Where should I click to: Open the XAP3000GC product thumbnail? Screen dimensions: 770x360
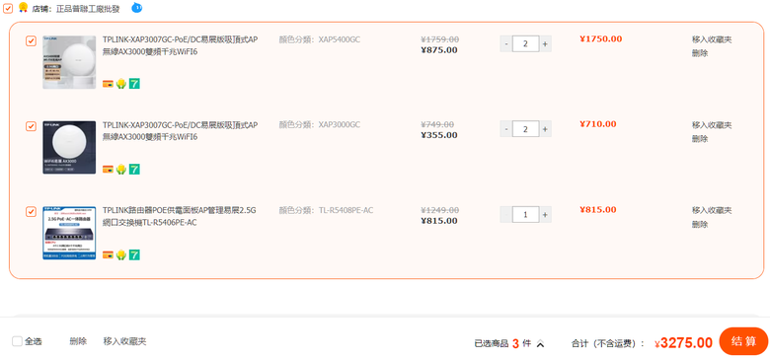pos(69,148)
